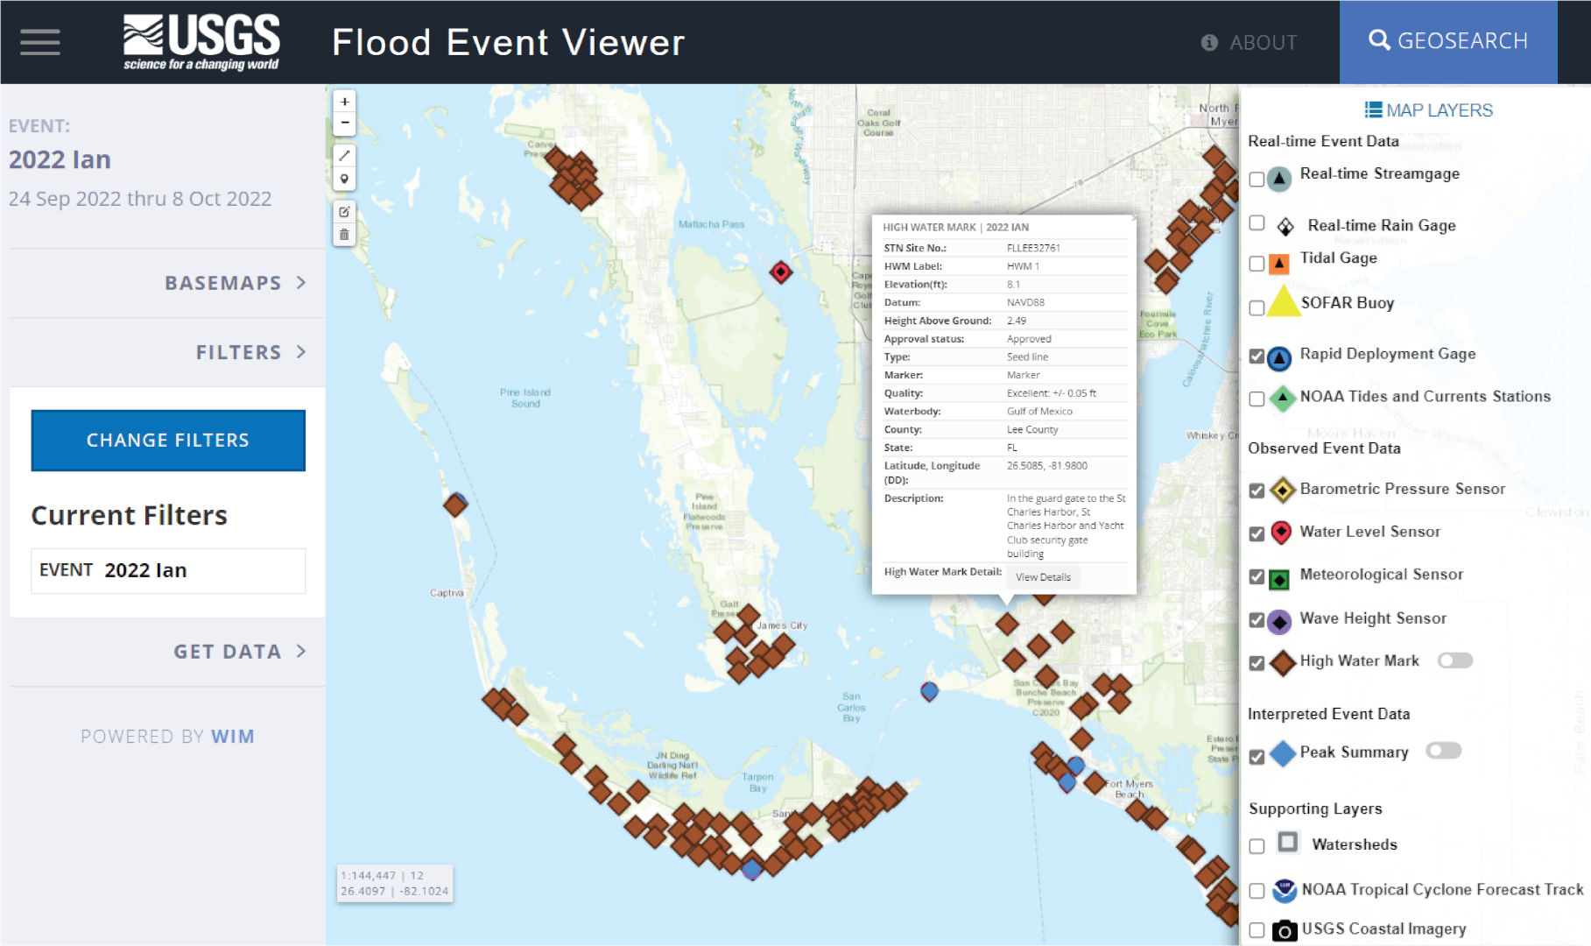Screen dimensions: 1591x946
Task: Open the GEOSEARCH tab
Action: click(1447, 41)
